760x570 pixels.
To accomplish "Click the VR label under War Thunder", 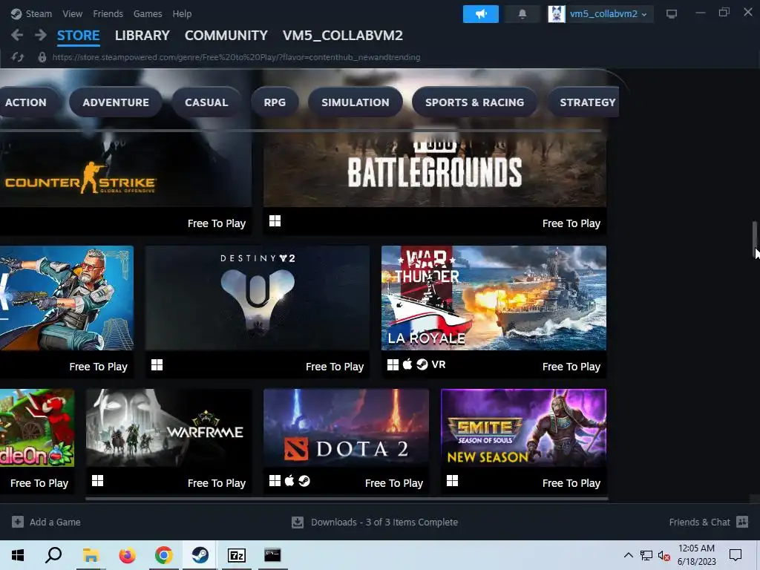I will click(439, 364).
